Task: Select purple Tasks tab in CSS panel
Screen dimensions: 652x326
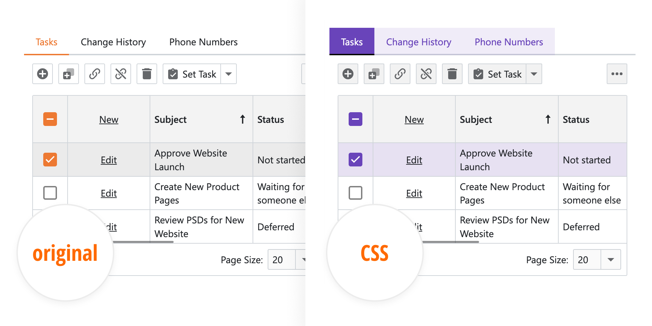Action: tap(352, 42)
